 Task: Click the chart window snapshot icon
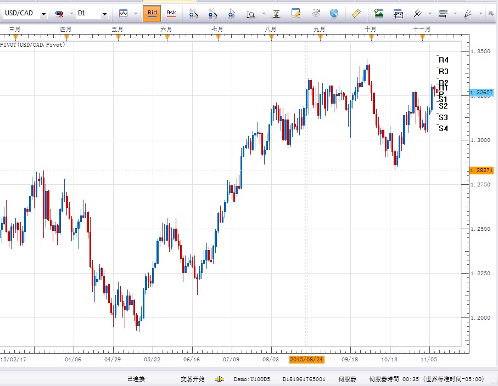click(398, 14)
